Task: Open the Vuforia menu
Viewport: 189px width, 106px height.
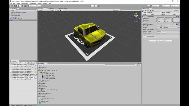Action: click(x=39, y=3)
